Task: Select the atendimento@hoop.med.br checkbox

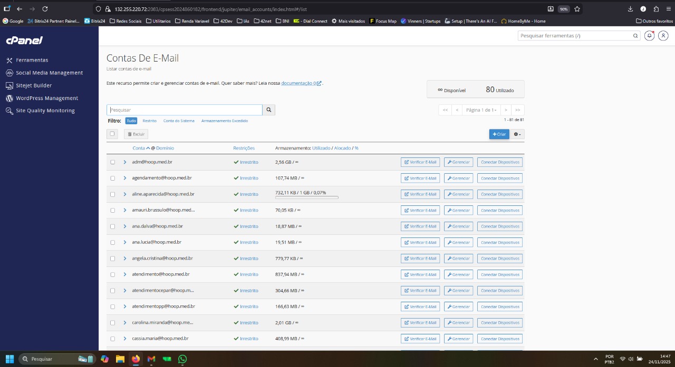Action: 112,274
